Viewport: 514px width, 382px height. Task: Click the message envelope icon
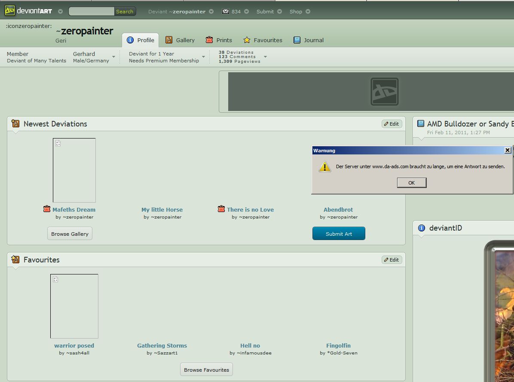pyautogui.click(x=226, y=12)
